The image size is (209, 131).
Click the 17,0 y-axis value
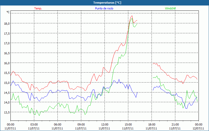tap(7, 43)
